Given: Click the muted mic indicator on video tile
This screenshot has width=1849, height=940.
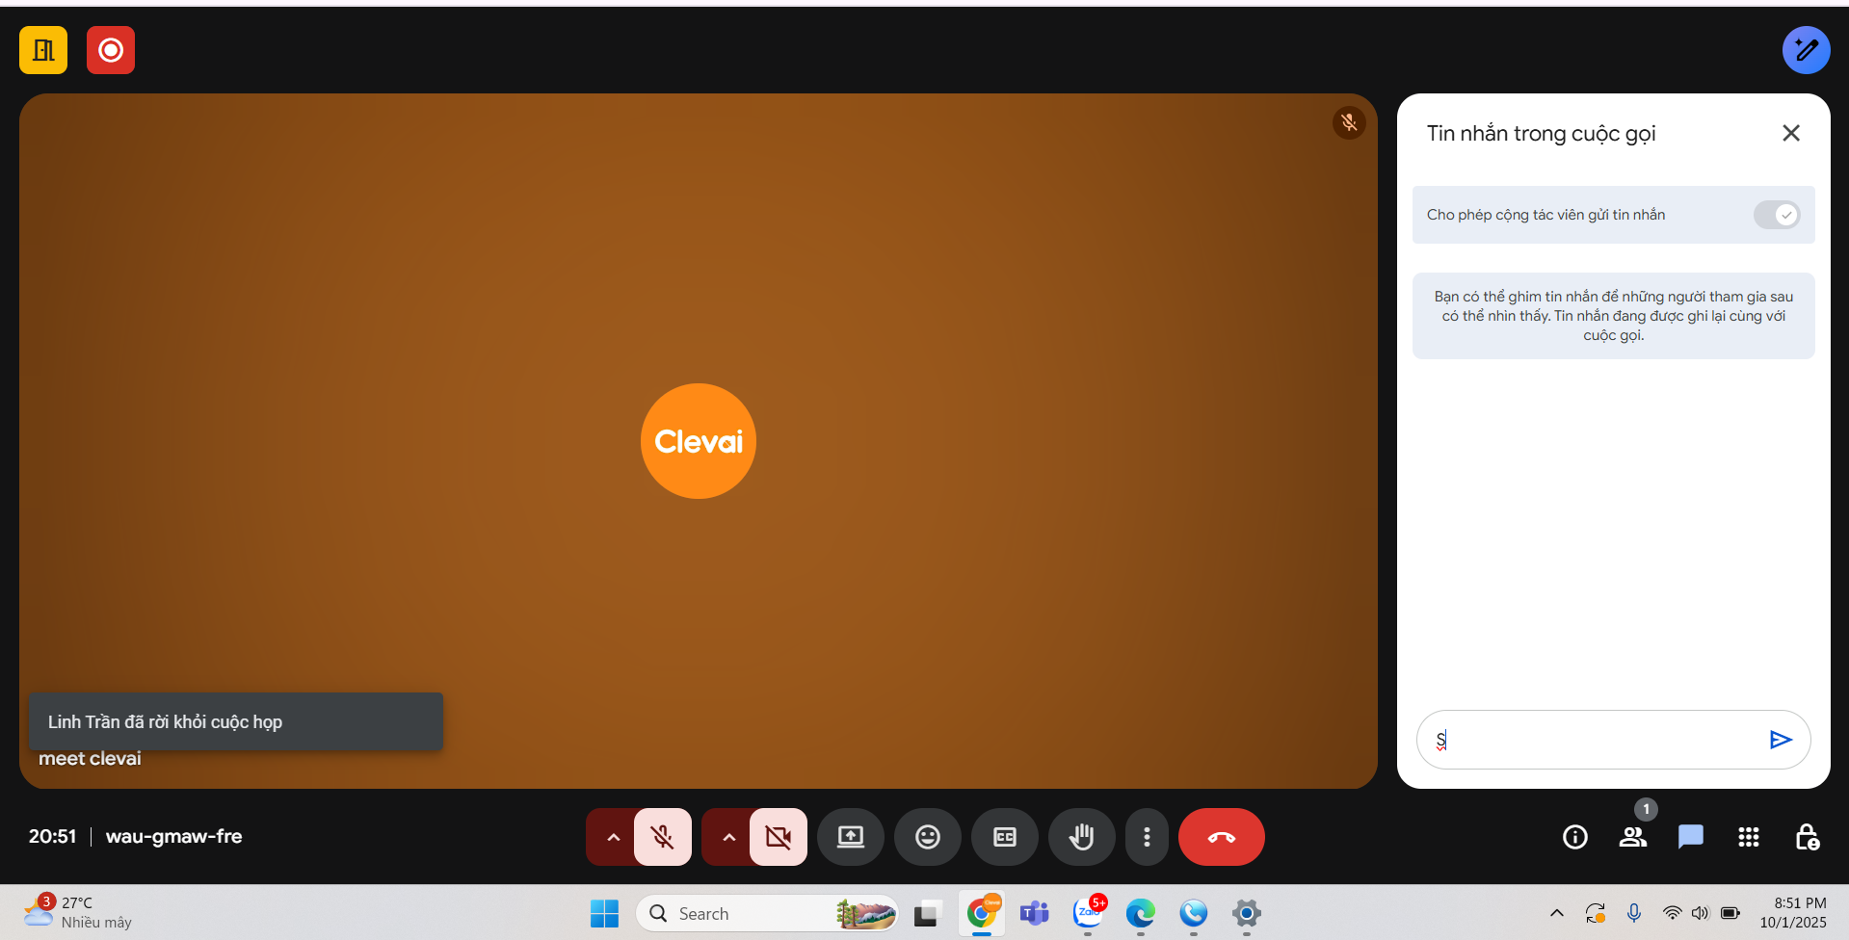Looking at the screenshot, I should point(1349,122).
